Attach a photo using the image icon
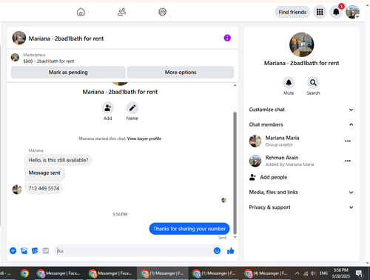 (x=24, y=251)
